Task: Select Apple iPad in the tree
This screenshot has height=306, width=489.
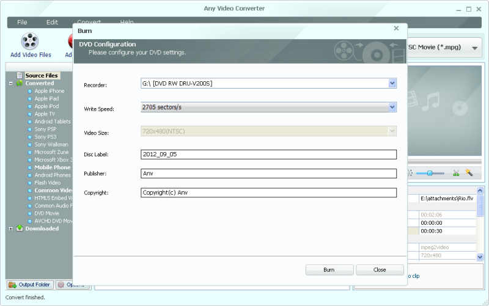Action: pyautogui.click(x=46, y=98)
